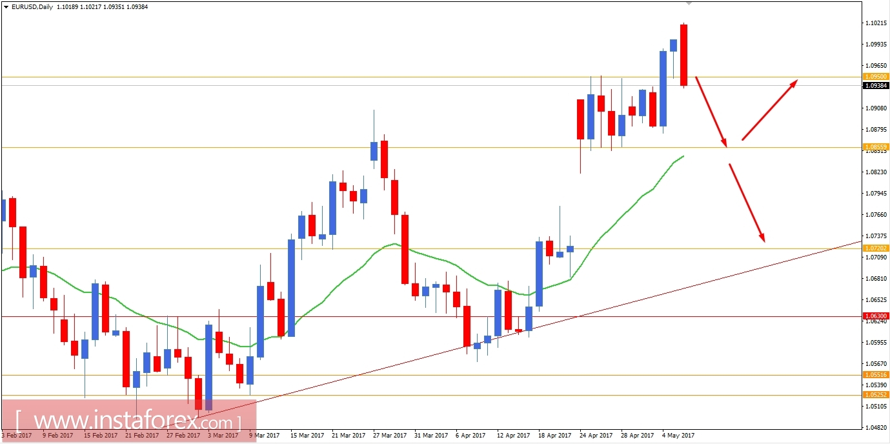The height and width of the screenshot is (444, 890).
Task: Click the 21 Mar 2017 date label
Action: pos(349,436)
